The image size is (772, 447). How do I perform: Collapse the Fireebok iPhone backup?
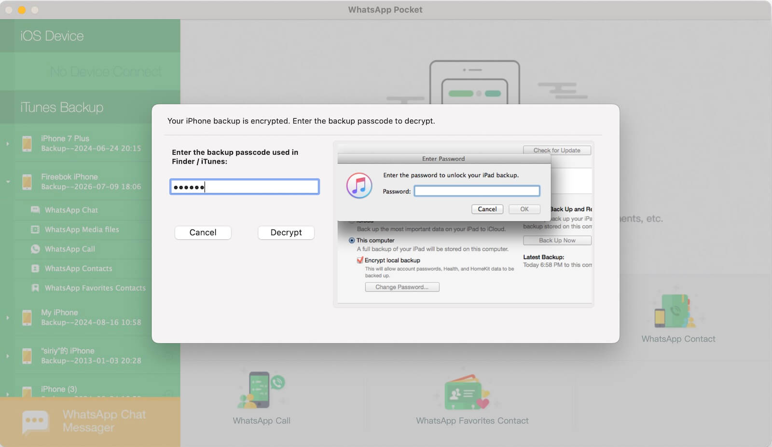tap(8, 182)
